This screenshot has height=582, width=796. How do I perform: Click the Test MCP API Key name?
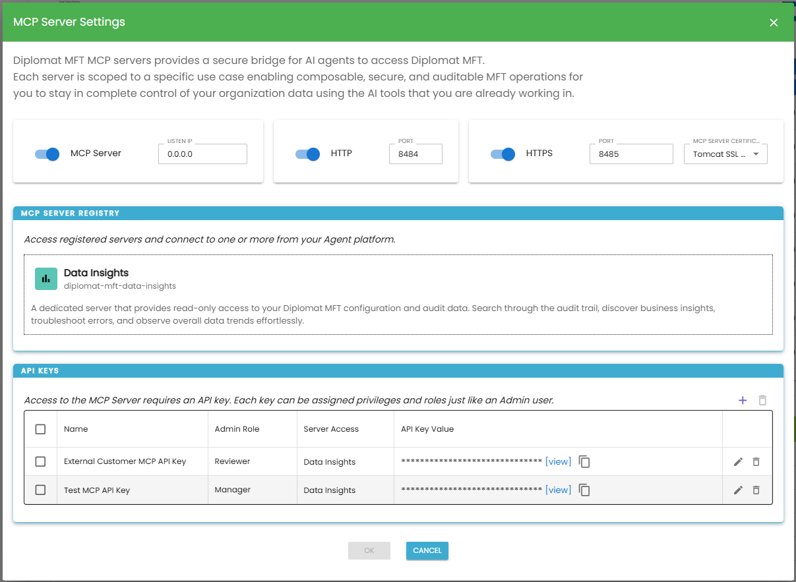point(97,490)
